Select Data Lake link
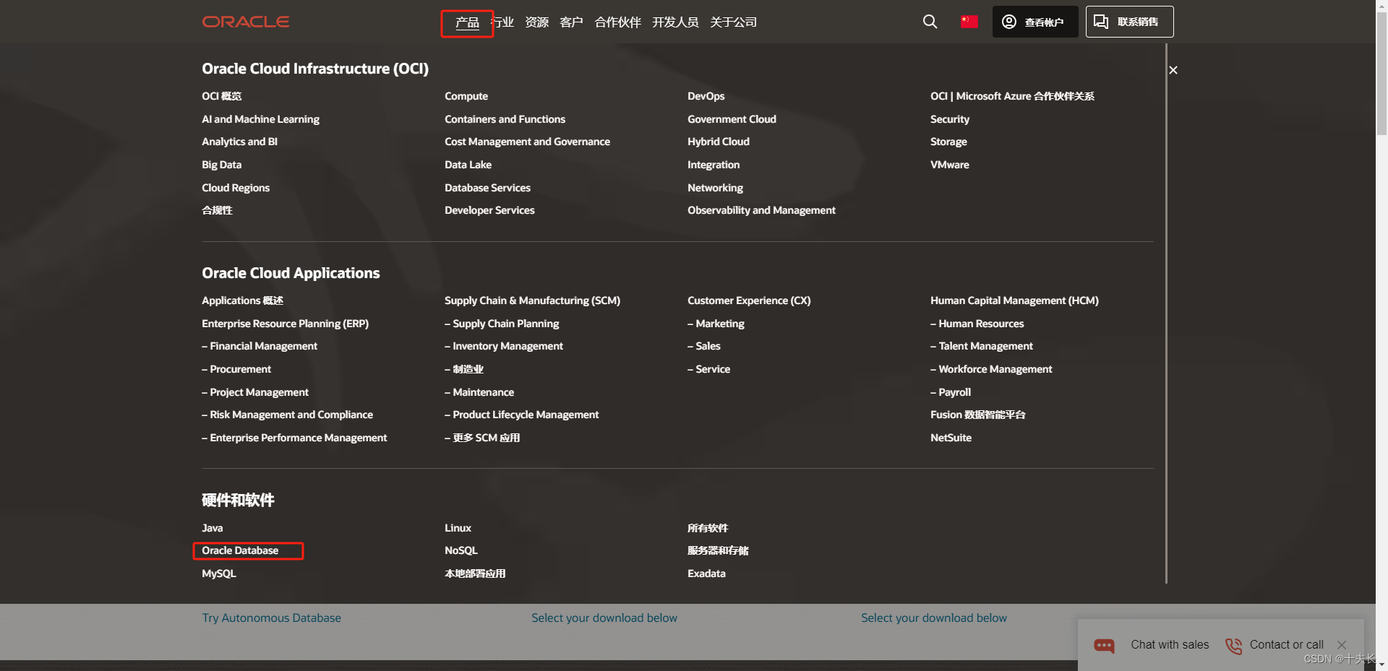This screenshot has width=1388, height=671. pyautogui.click(x=468, y=165)
